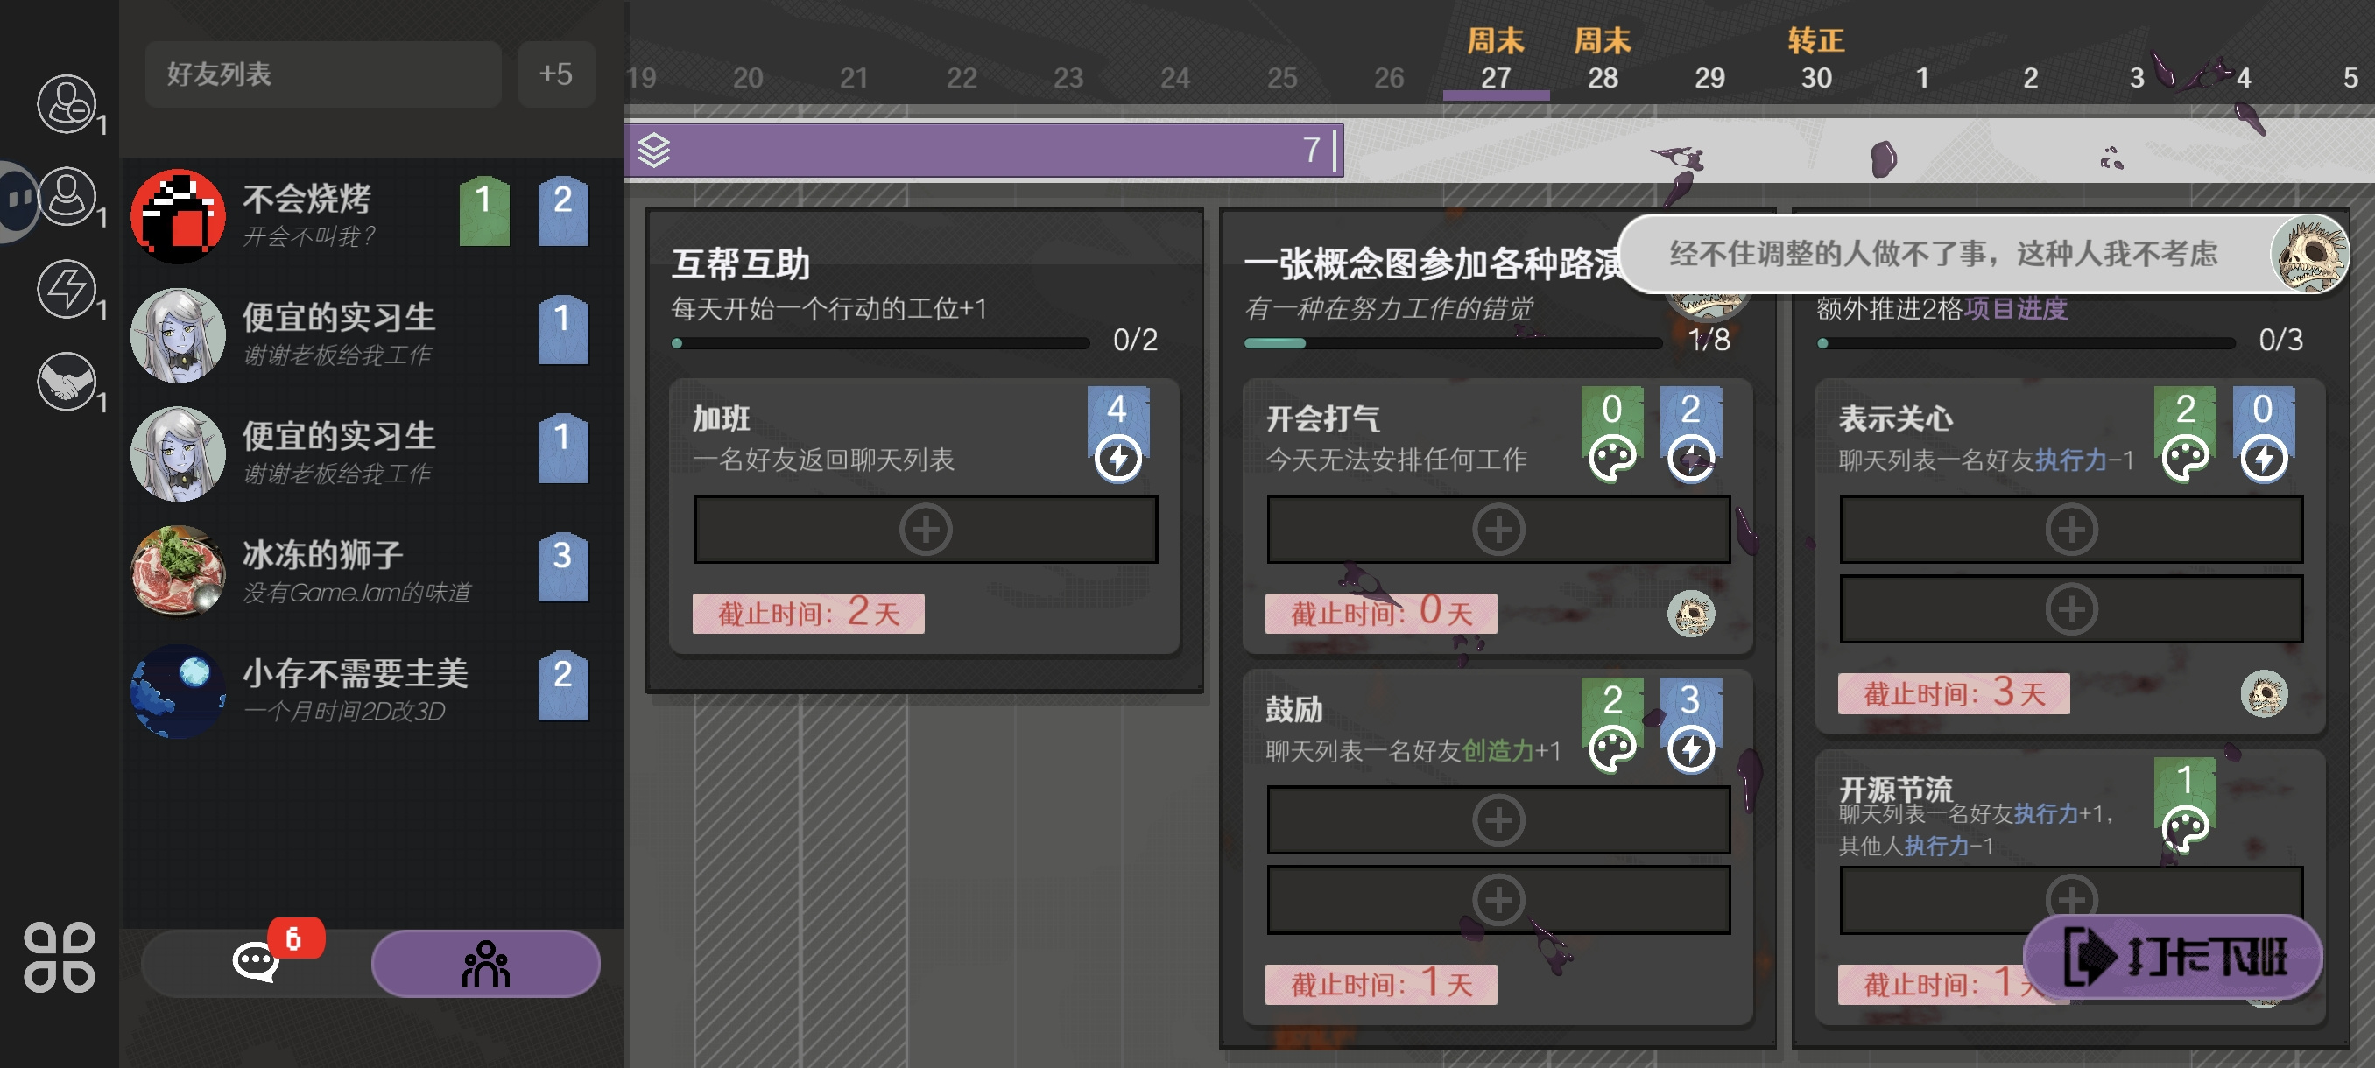Click the skull boss avatar in speech bubble
The width and height of the screenshot is (2375, 1068).
(x=2309, y=253)
